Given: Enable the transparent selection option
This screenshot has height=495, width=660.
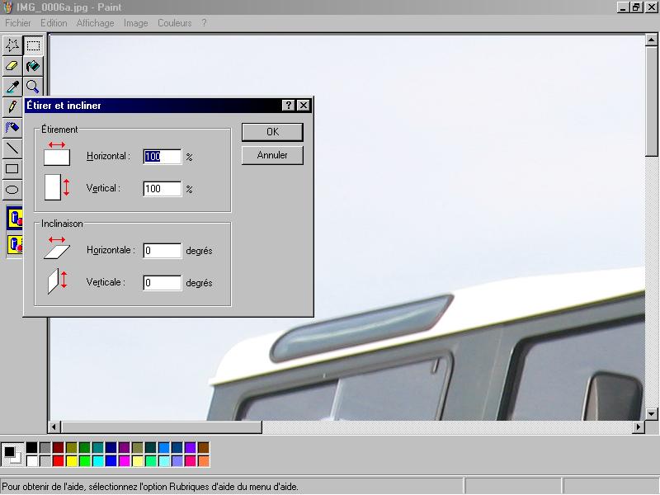Looking at the screenshot, I should pos(15,245).
